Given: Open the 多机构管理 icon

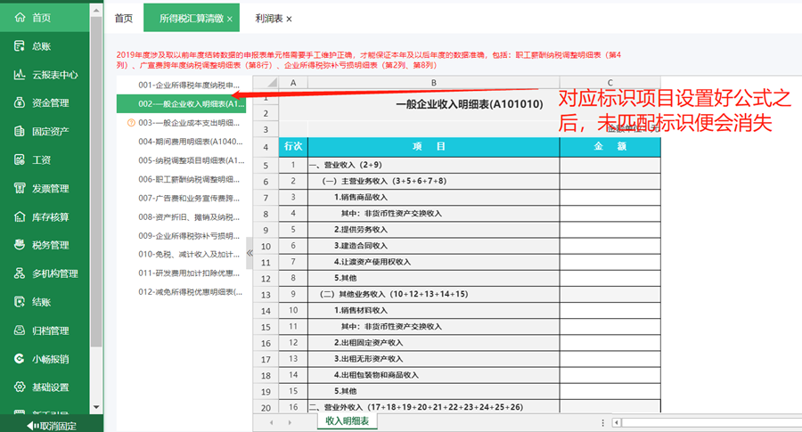Looking at the screenshot, I should tap(20, 273).
